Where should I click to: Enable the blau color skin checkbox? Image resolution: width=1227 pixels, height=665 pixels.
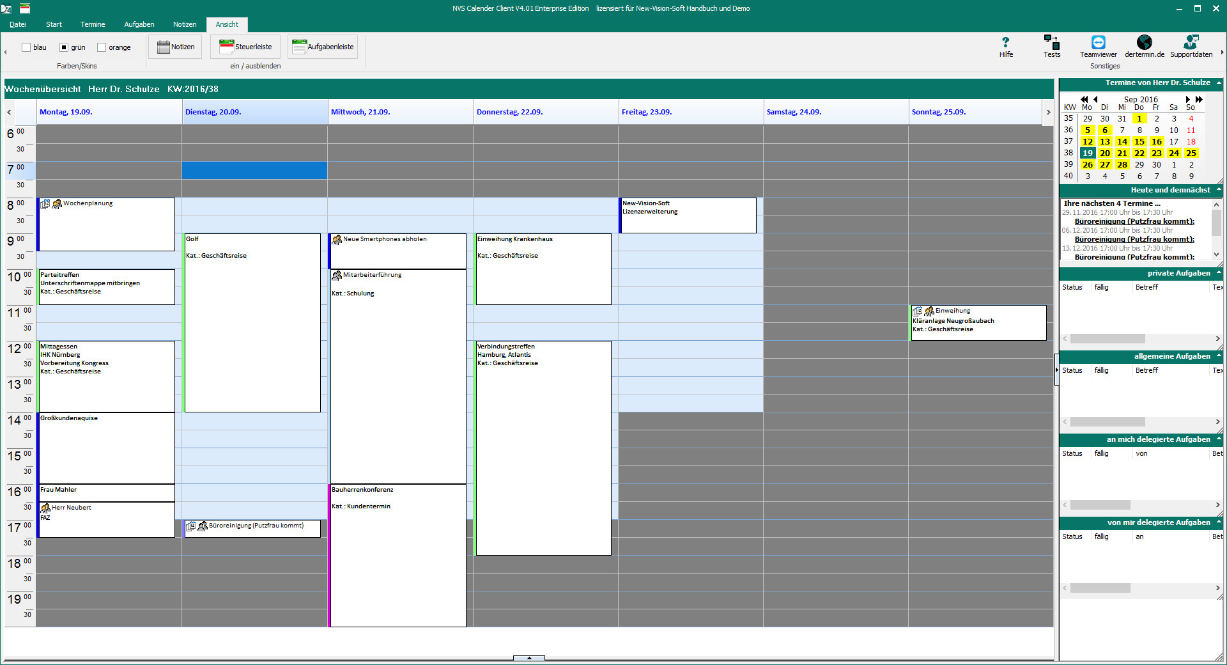(x=27, y=47)
